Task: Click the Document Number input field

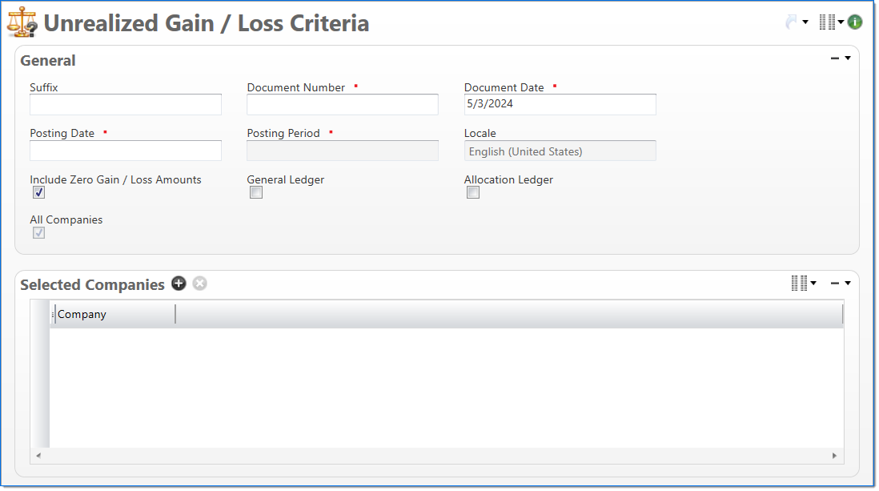Action: point(343,105)
